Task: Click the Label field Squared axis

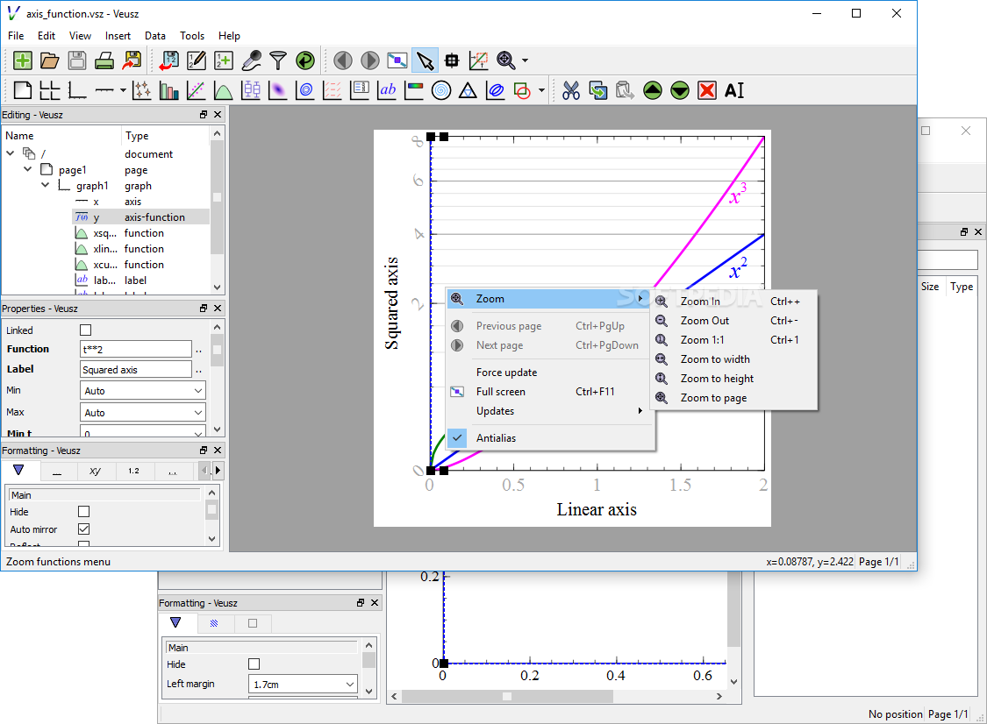Action: 136,370
